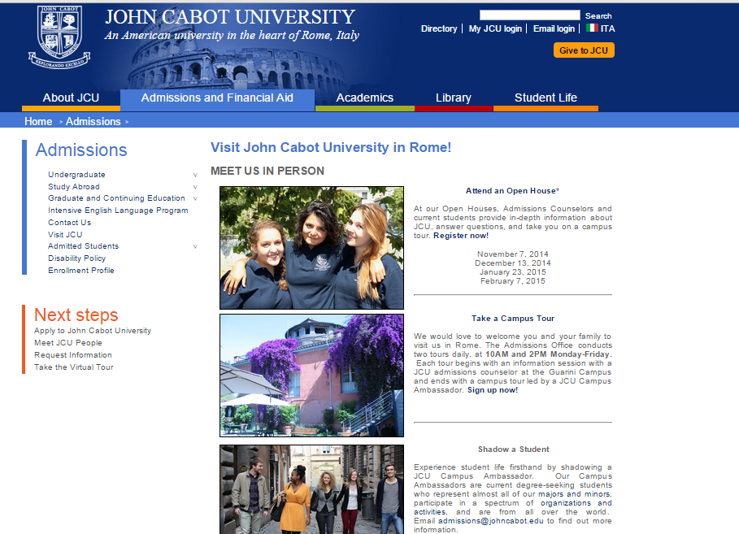Click the 'January 23, 2015' date
The image size is (739, 534).
[513, 272]
